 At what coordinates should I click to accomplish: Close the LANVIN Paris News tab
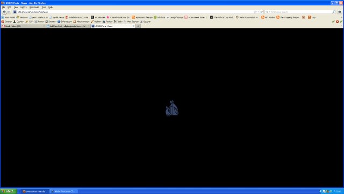133,26
